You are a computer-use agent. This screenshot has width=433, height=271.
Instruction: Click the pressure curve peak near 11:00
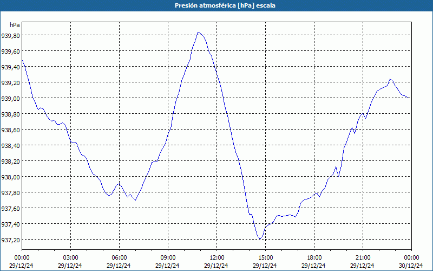pyautogui.click(x=198, y=33)
